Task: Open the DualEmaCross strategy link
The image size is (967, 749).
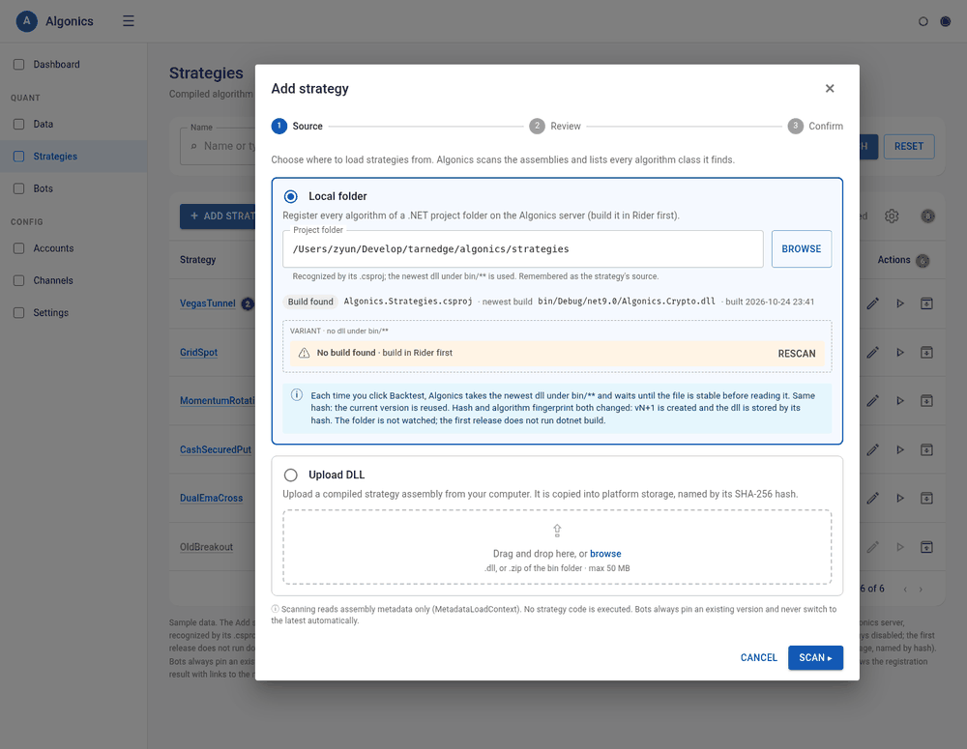Action: pos(211,498)
